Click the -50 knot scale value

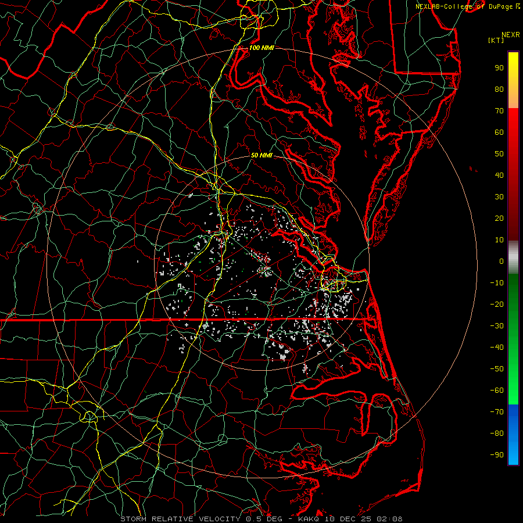497,369
